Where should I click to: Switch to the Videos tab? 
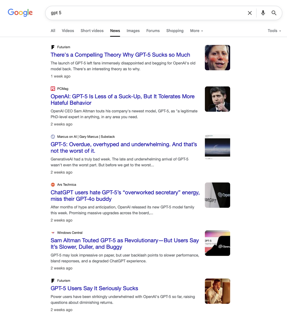(x=68, y=31)
